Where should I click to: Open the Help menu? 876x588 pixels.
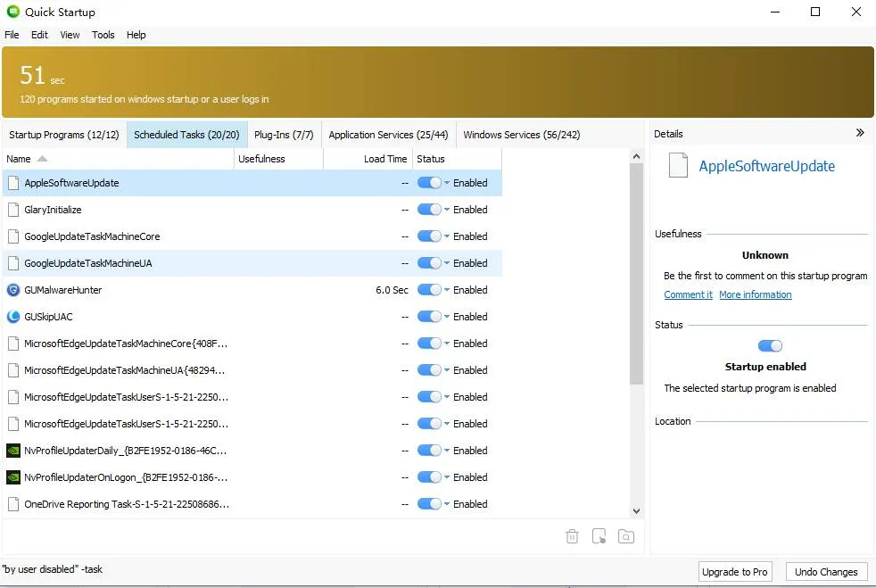[136, 35]
